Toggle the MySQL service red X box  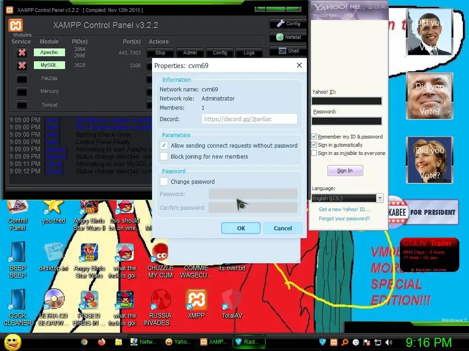coord(22,65)
